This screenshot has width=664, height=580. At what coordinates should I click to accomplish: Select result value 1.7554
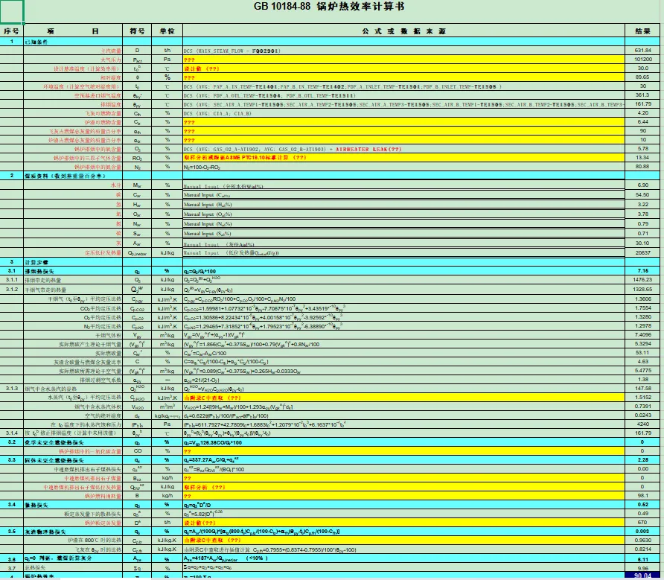pyautogui.click(x=643, y=308)
